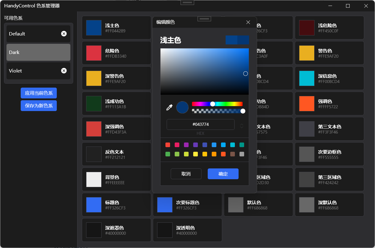The height and width of the screenshot is (248, 375).
Task: Select the eyedropper tool in the color editor
Action: pyautogui.click(x=169, y=107)
